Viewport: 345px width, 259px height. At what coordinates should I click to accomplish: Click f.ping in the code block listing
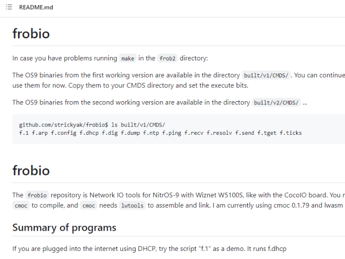tap(172, 133)
